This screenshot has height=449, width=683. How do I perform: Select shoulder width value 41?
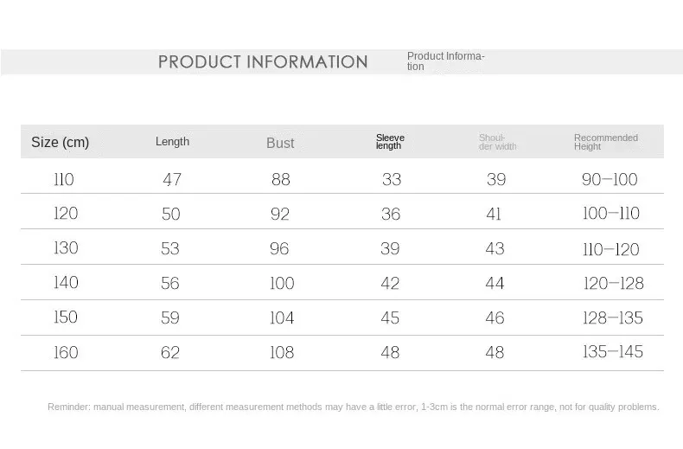pyautogui.click(x=494, y=214)
